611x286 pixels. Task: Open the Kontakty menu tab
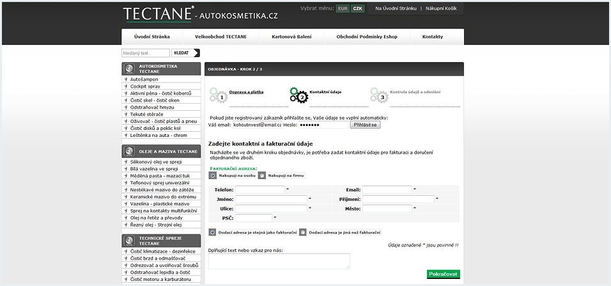(432, 37)
